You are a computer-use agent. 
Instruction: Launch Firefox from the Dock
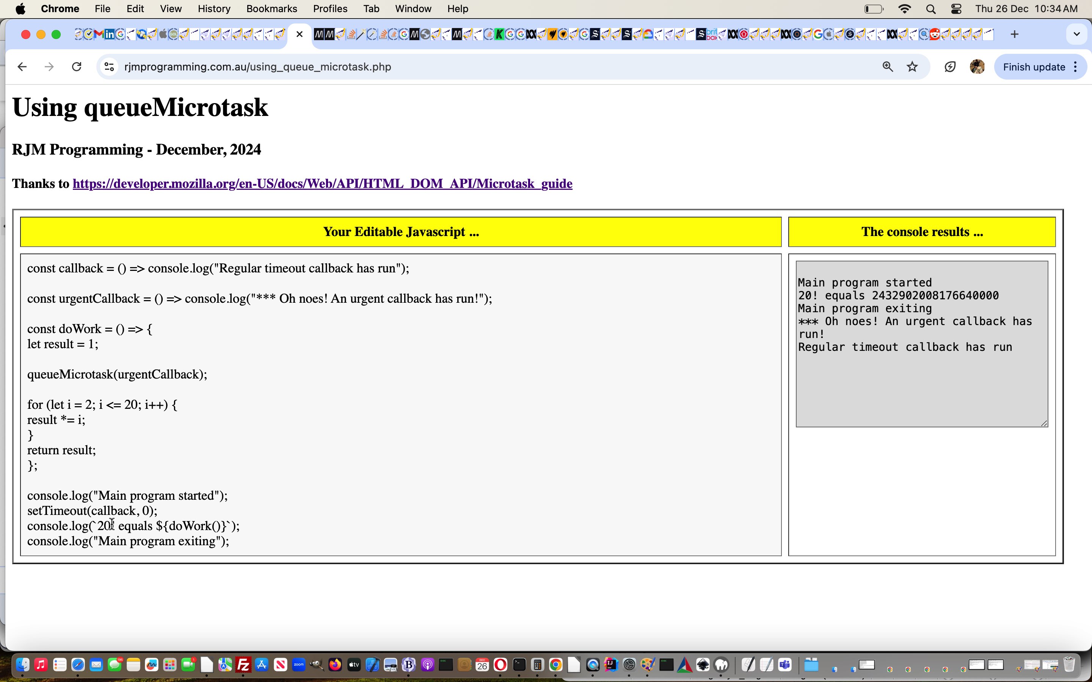tap(335, 665)
